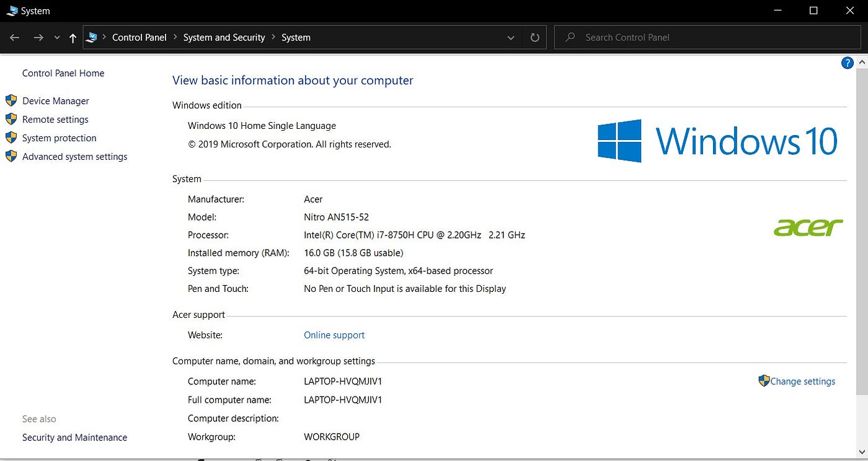This screenshot has width=868, height=461.
Task: Click the computer icon in the address bar
Action: [91, 37]
